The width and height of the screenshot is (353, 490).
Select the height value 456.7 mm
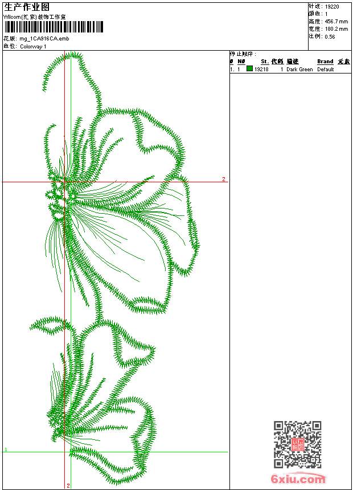click(336, 22)
